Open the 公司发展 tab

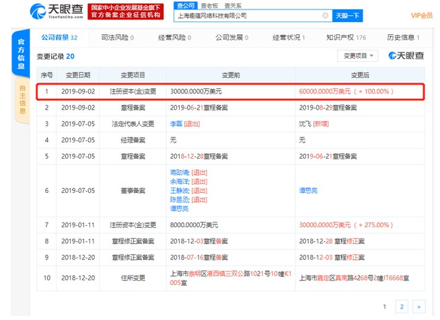point(232,37)
